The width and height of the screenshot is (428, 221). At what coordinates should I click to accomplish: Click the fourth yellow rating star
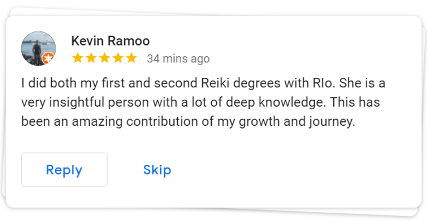[118, 58]
